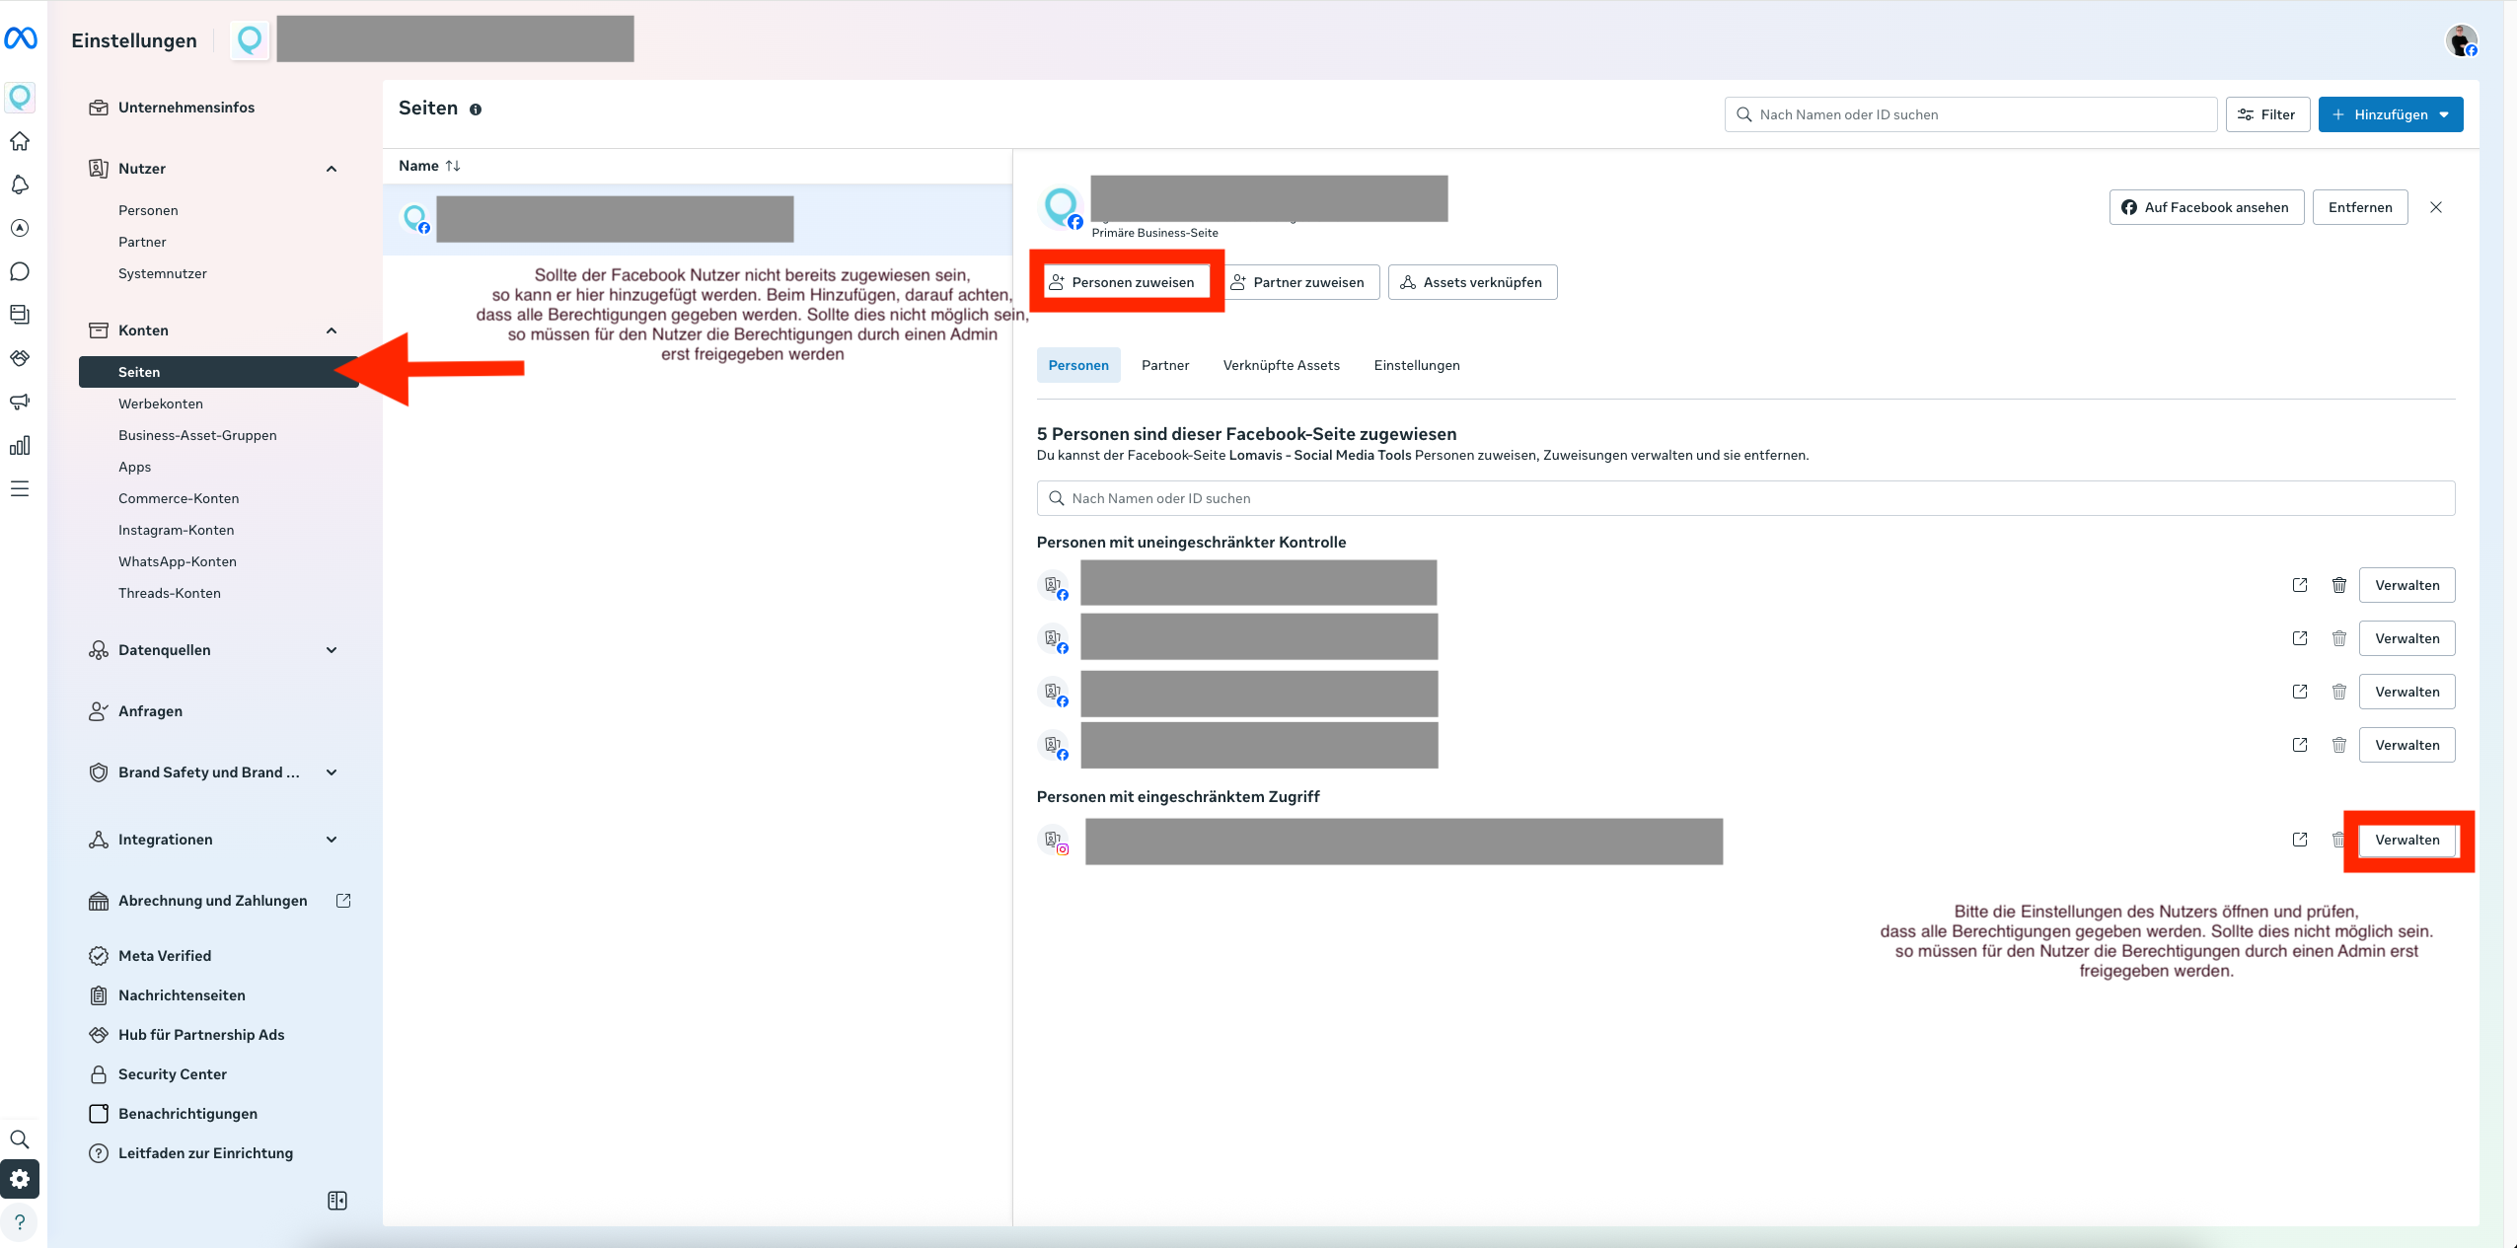The width and height of the screenshot is (2517, 1248).
Task: Open the Hinzufügen dropdown
Action: [x=2390, y=114]
